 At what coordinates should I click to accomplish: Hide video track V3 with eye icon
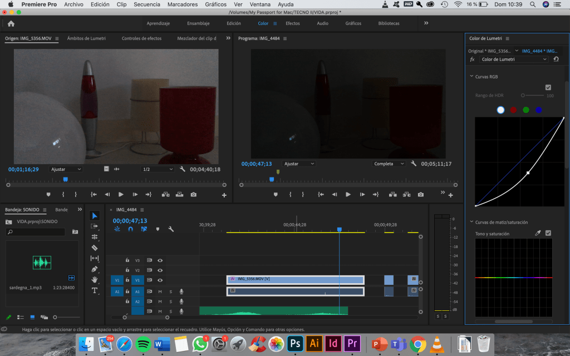160,260
